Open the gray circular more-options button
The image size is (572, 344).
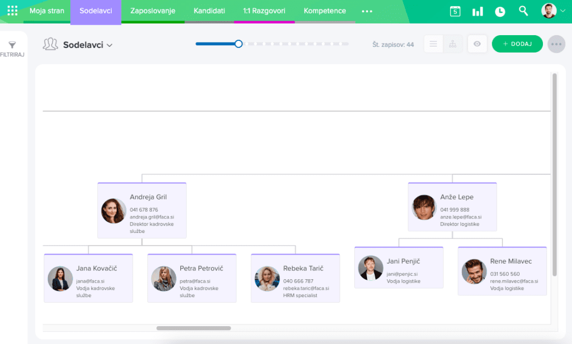(x=556, y=43)
